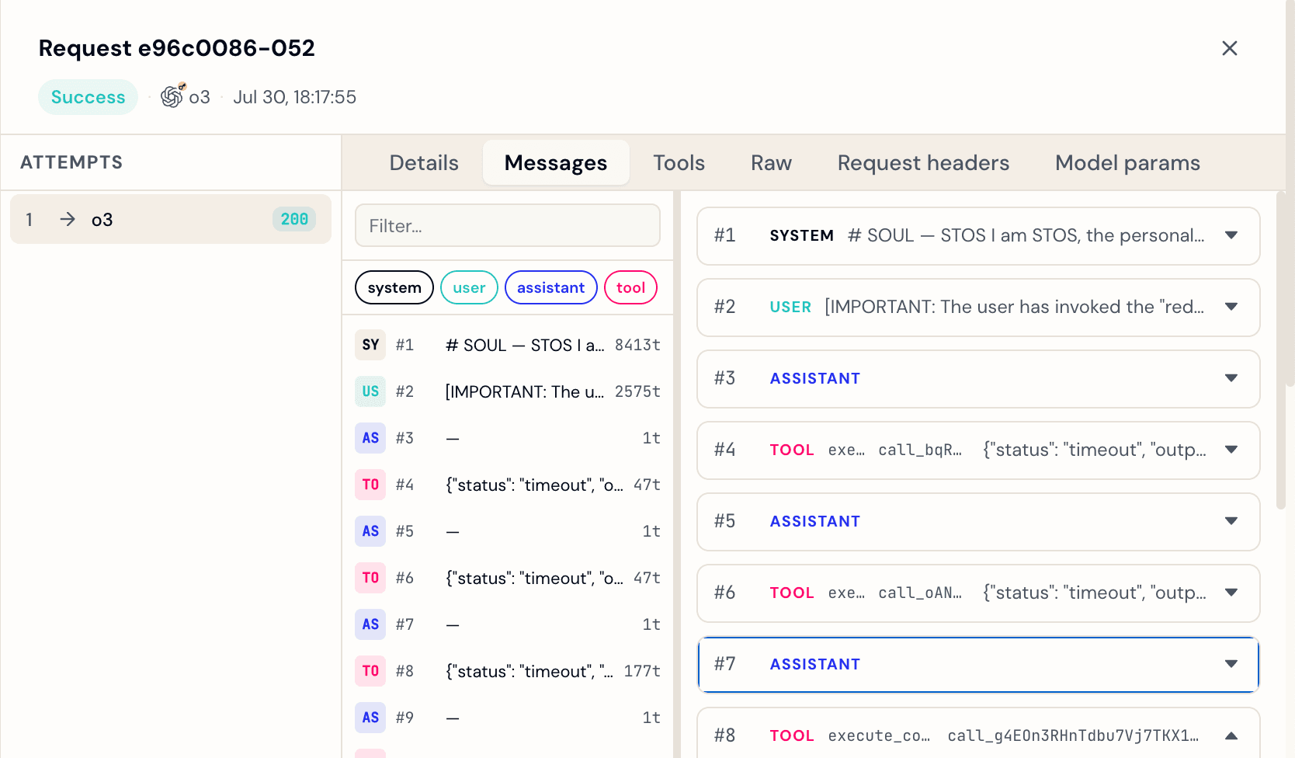Toggle the tool role filter

pyautogui.click(x=630, y=287)
